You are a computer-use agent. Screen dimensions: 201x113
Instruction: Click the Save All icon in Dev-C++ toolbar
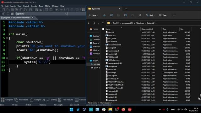pos(17,10)
